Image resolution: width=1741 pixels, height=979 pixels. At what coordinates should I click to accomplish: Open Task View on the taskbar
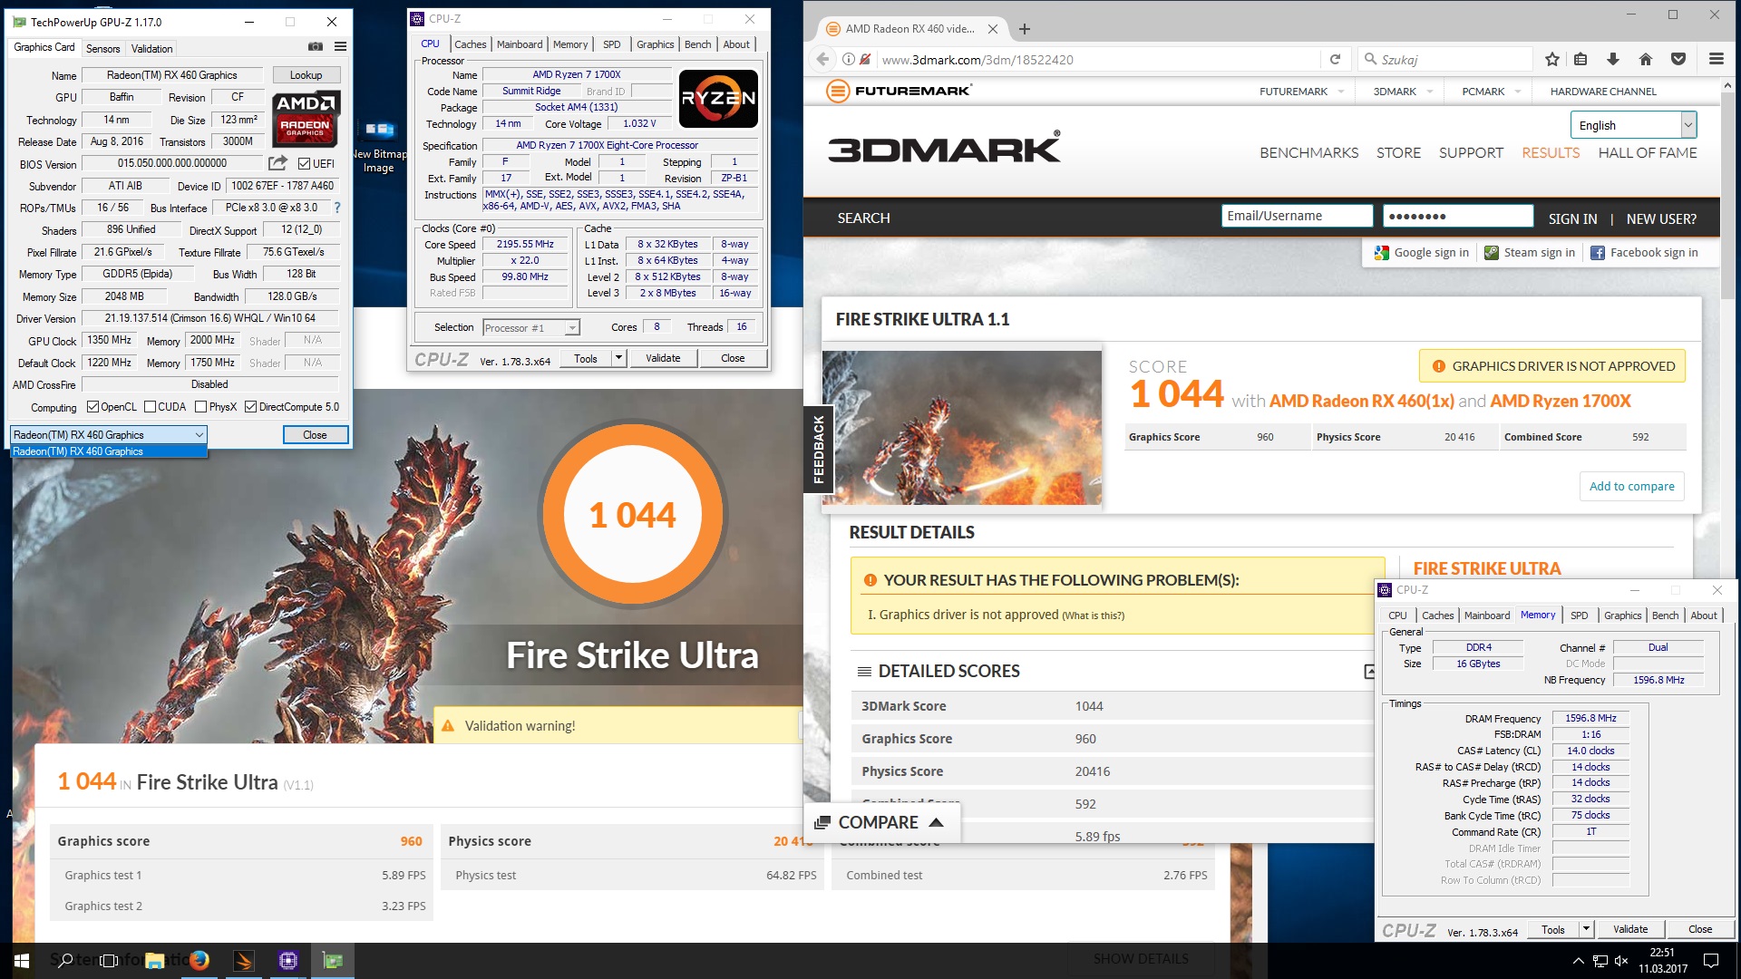(x=109, y=961)
